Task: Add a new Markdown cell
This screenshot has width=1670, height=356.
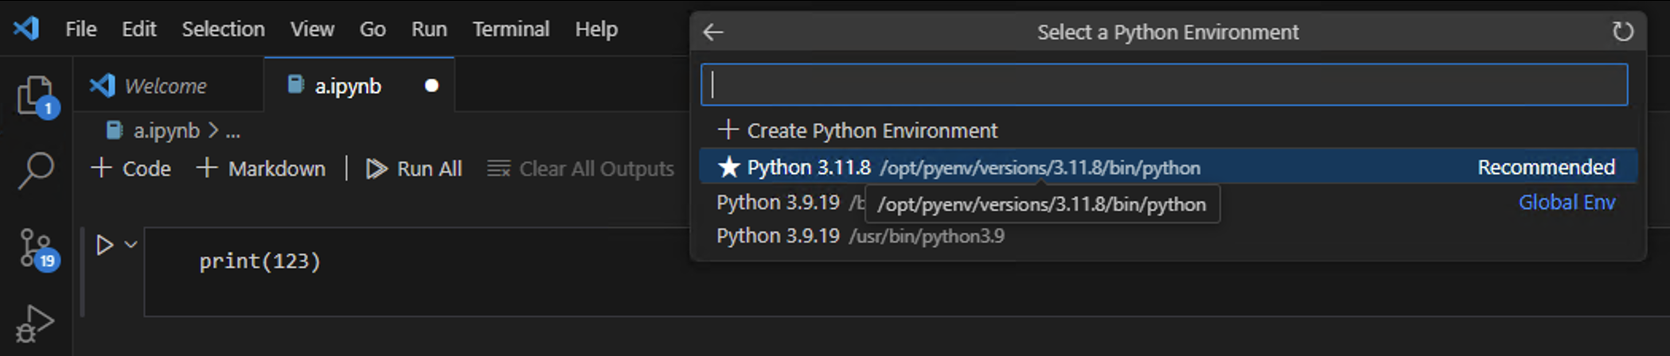Action: [x=261, y=168]
